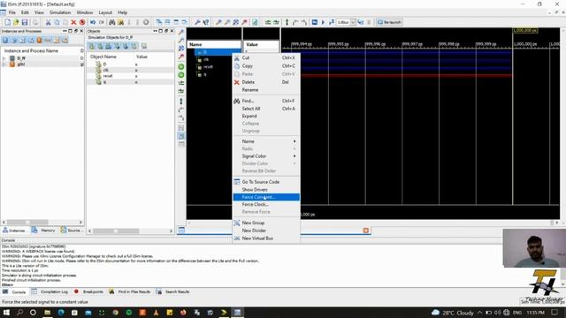Click Run for specified time icon

[332, 22]
